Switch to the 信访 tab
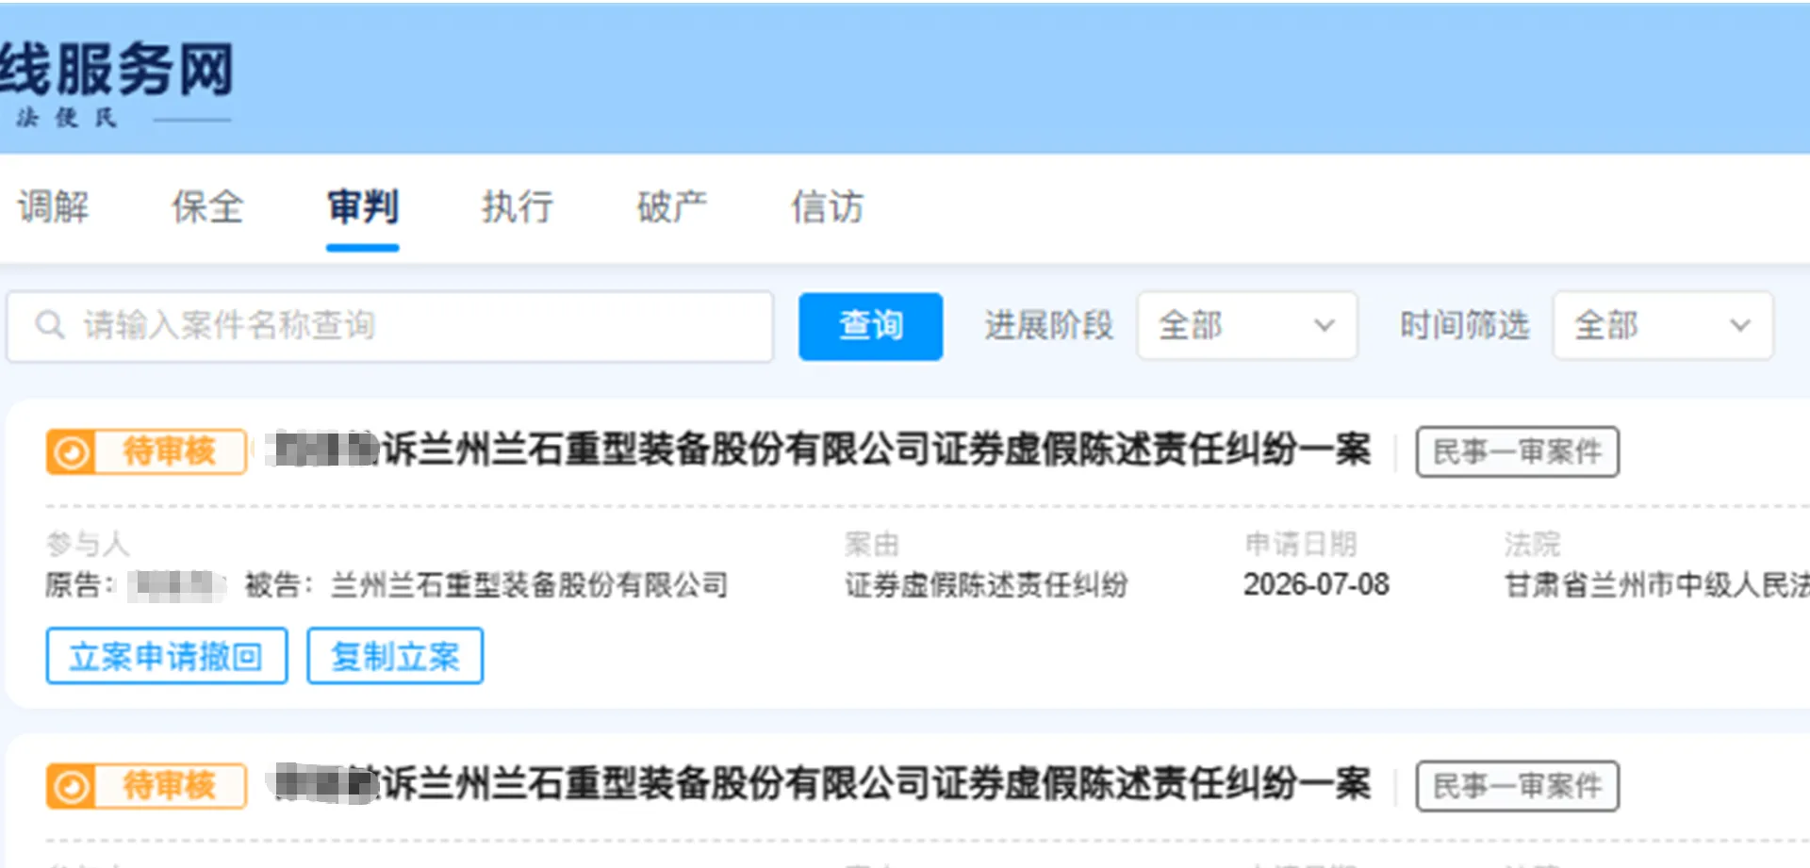 tap(827, 206)
